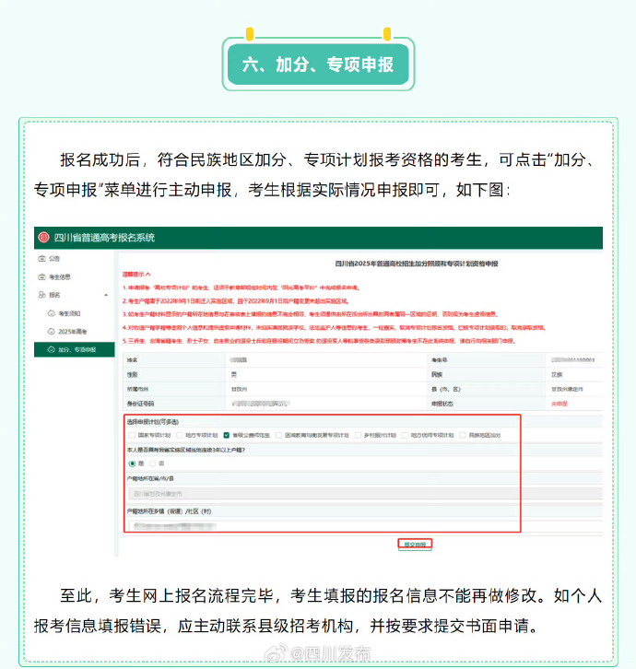This screenshot has height=669, width=636.
Task: Select the 加分、专项申报 sidebar menu item
Action: (75, 349)
